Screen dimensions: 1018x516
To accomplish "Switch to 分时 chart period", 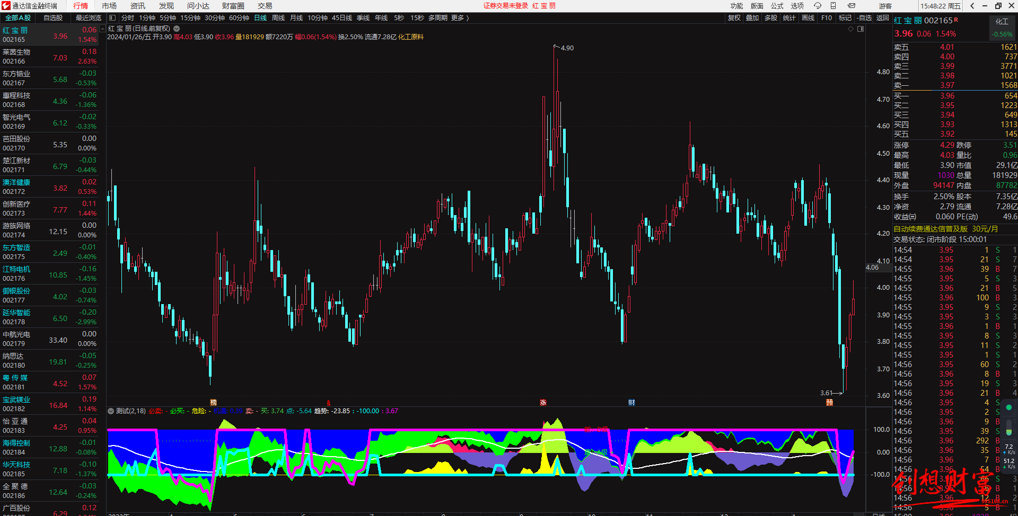I will pyautogui.click(x=128, y=18).
